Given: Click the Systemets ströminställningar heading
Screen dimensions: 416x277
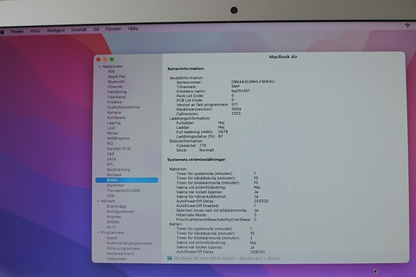Looking at the screenshot, I should (197, 160).
